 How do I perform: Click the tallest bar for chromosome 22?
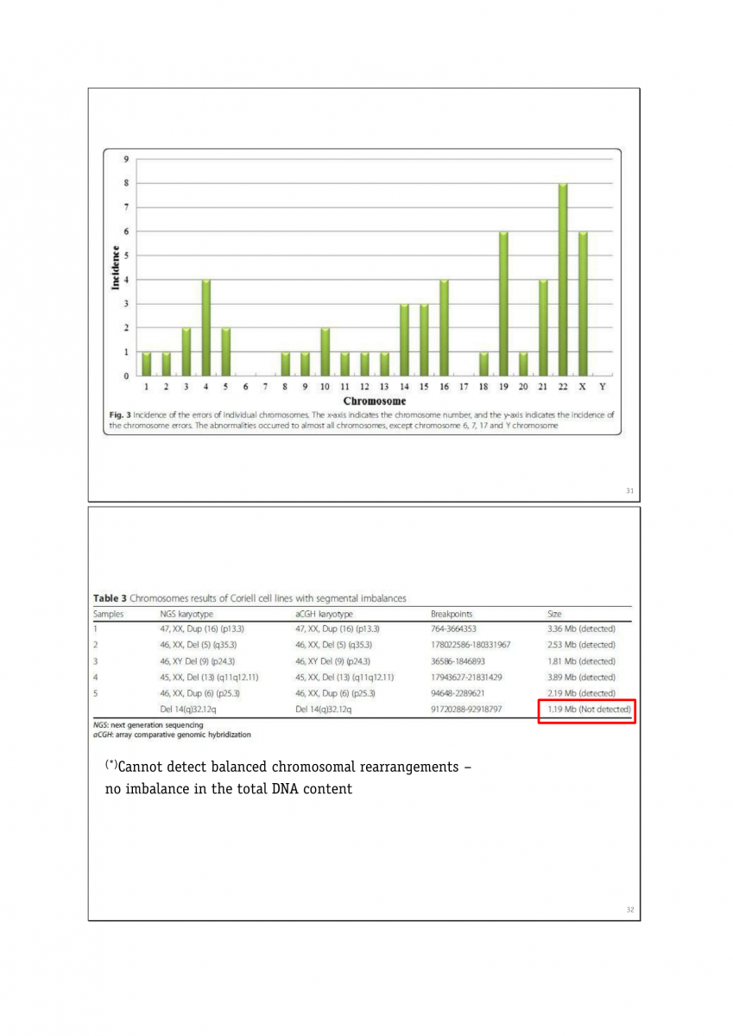[563, 279]
